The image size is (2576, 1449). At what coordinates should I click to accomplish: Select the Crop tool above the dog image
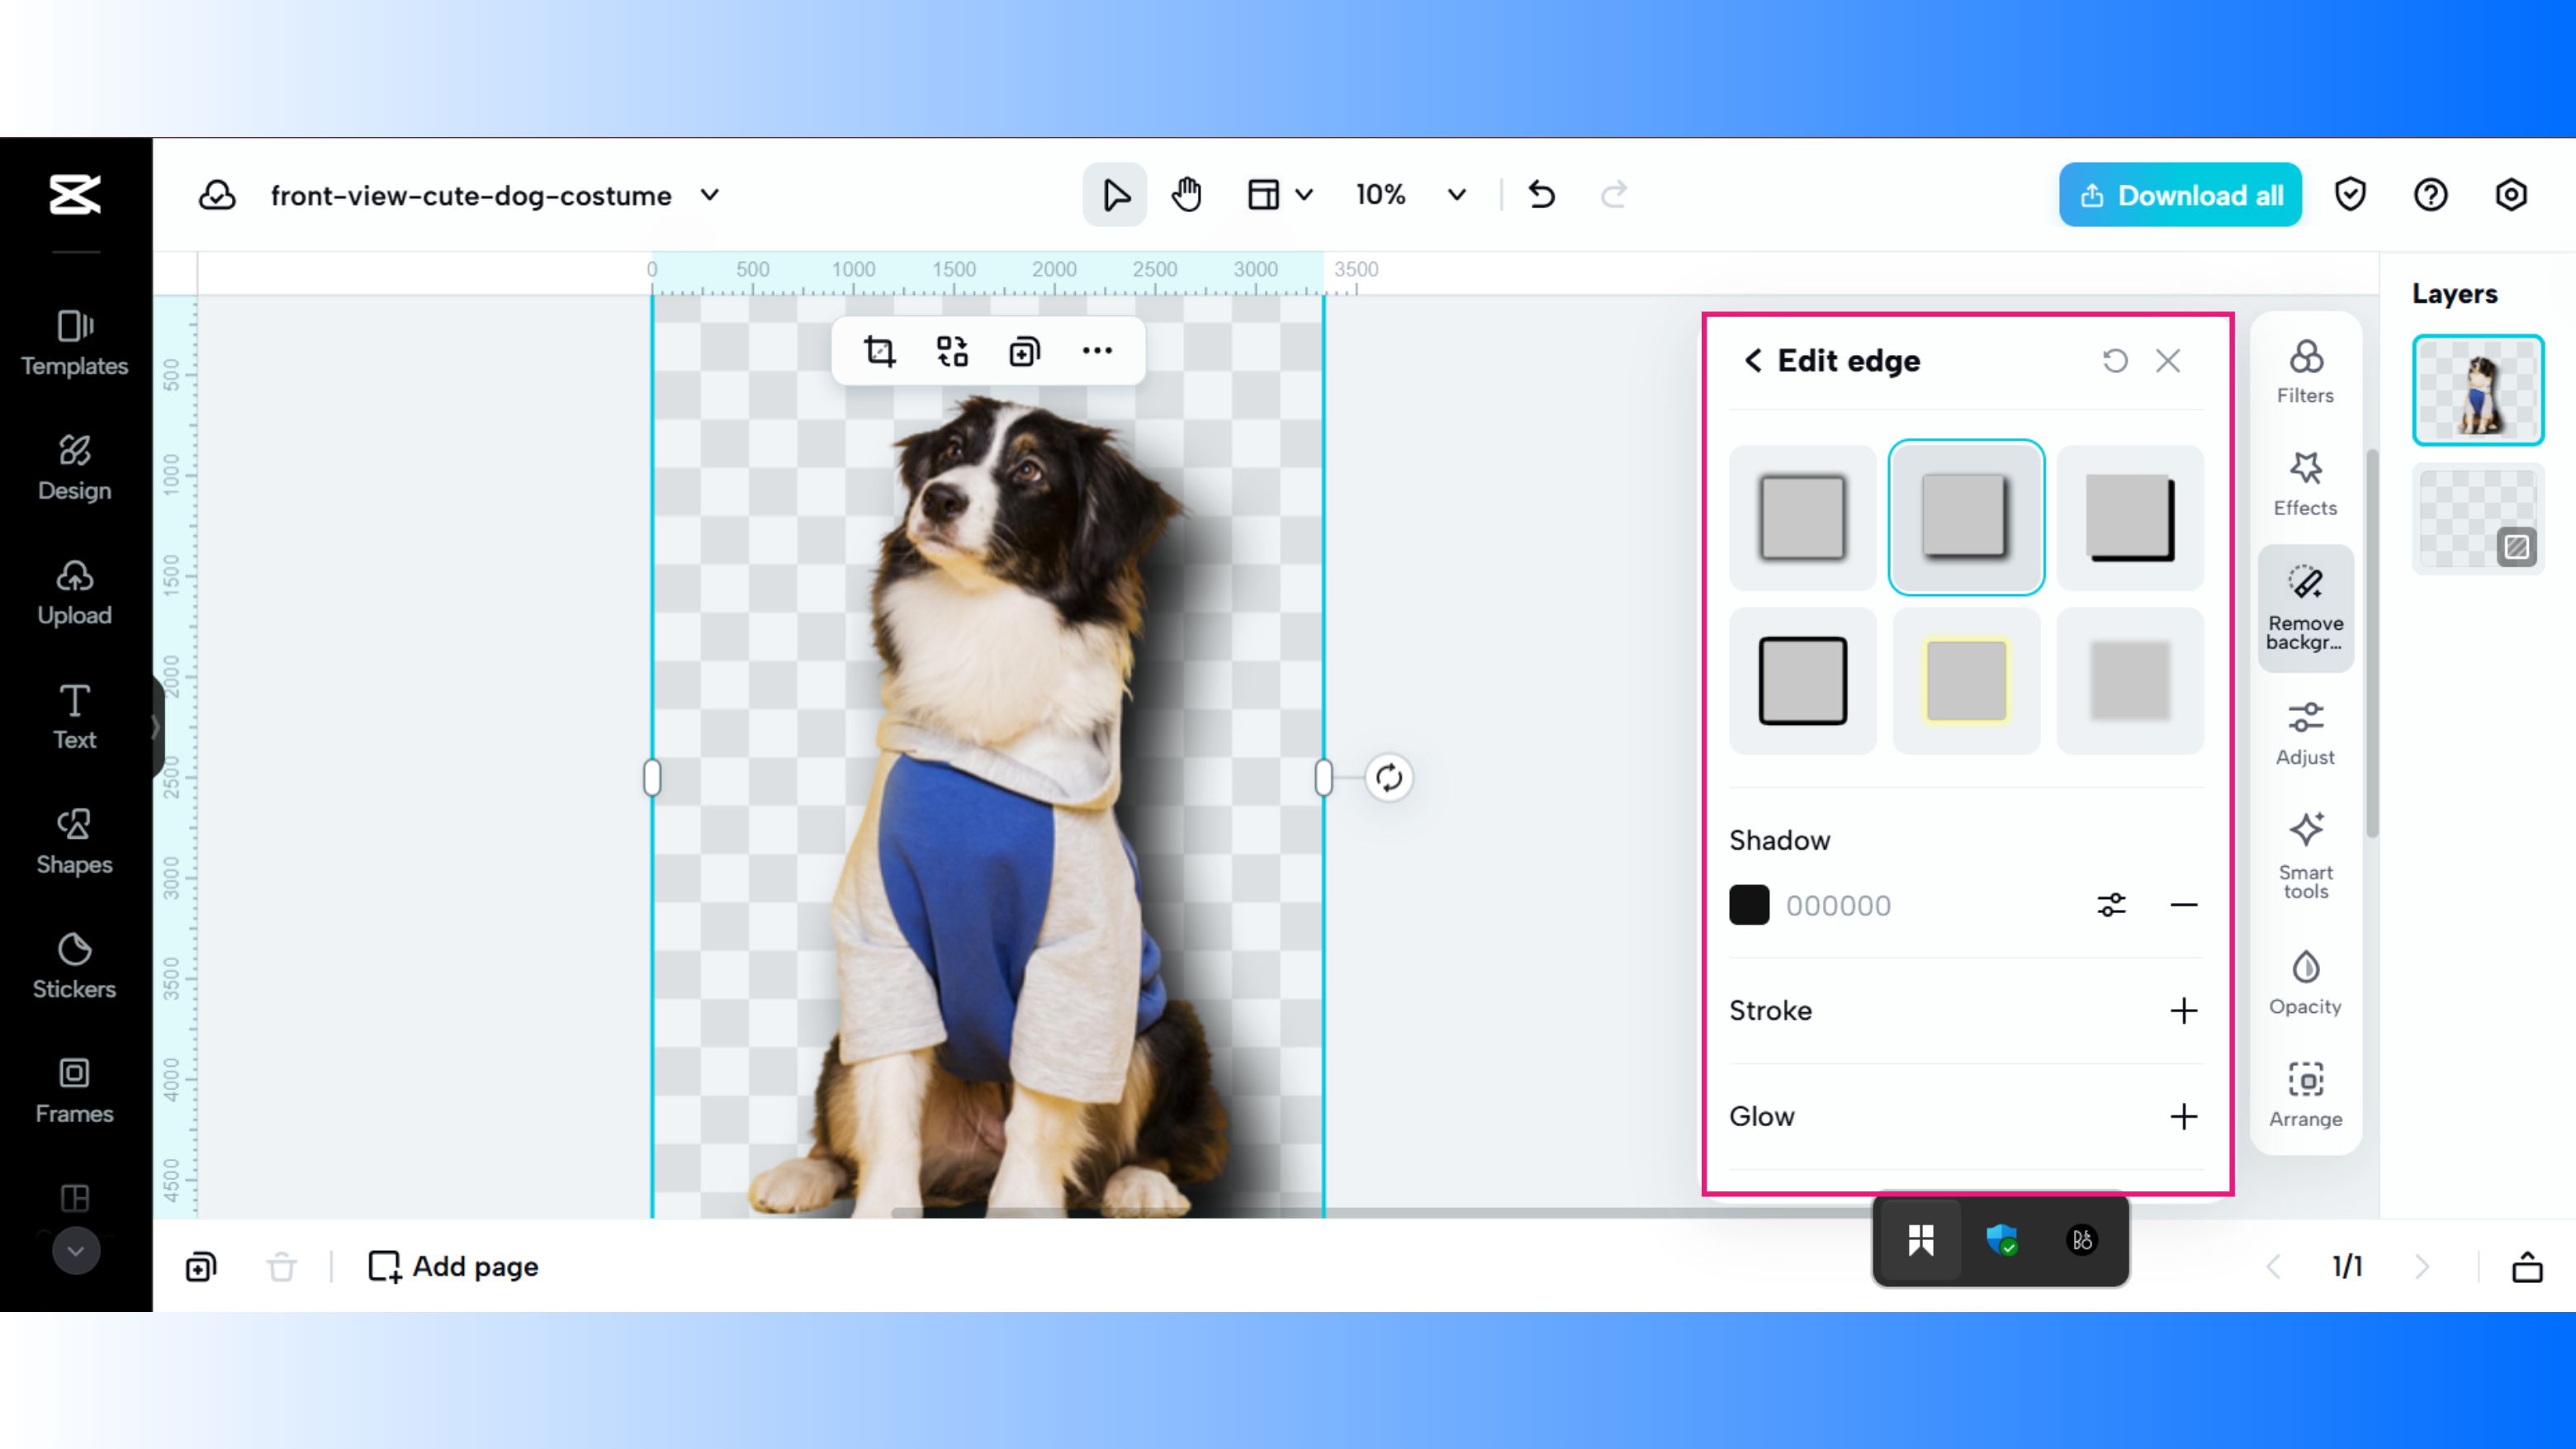pyautogui.click(x=878, y=351)
